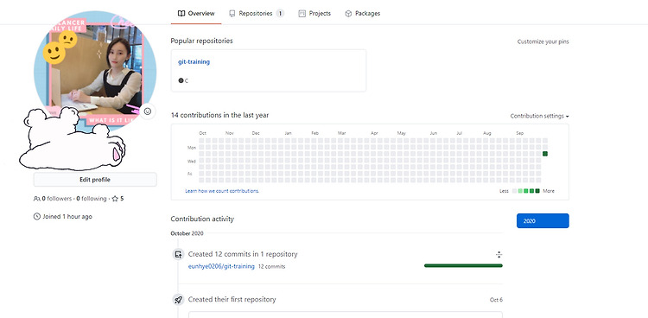The width and height of the screenshot is (648, 318).
Task: Click the star icon beside 5
Action: (115, 199)
